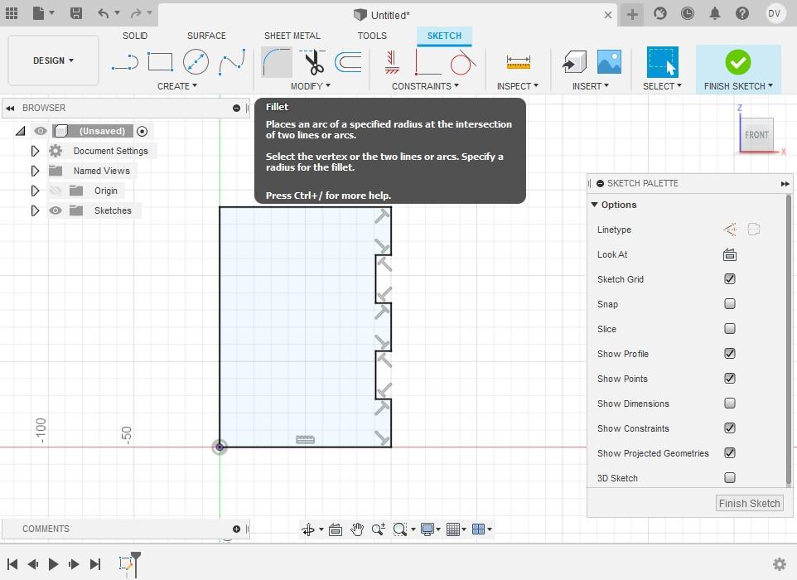
Task: Click the Insert Canvas image icon
Action: (609, 62)
